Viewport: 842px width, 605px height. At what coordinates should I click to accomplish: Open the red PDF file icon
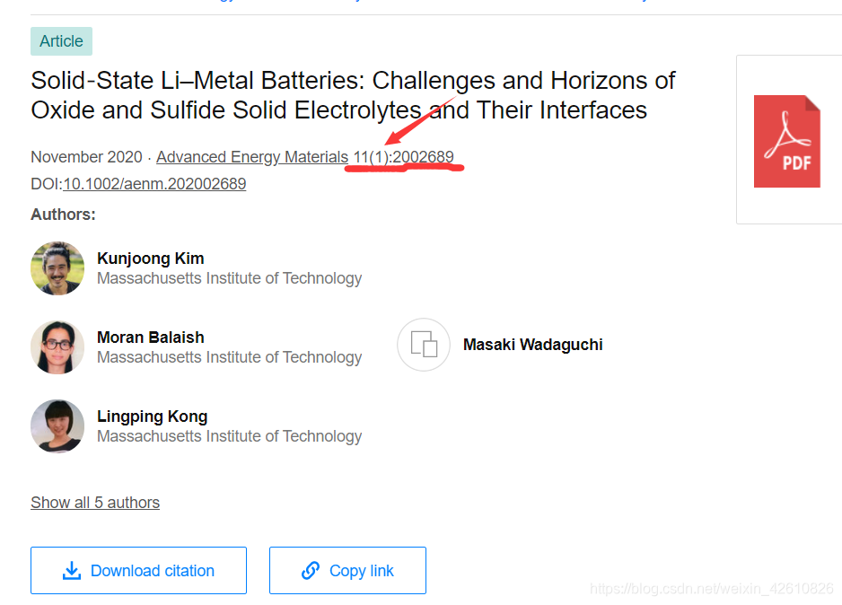[786, 141]
